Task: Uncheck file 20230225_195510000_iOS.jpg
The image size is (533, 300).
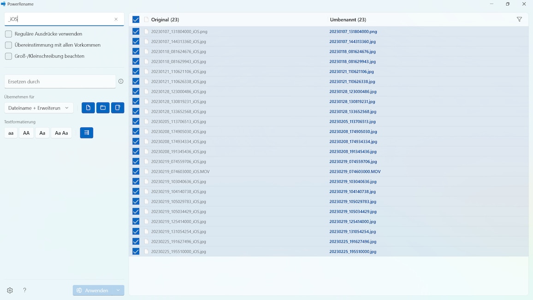Action: (136, 252)
